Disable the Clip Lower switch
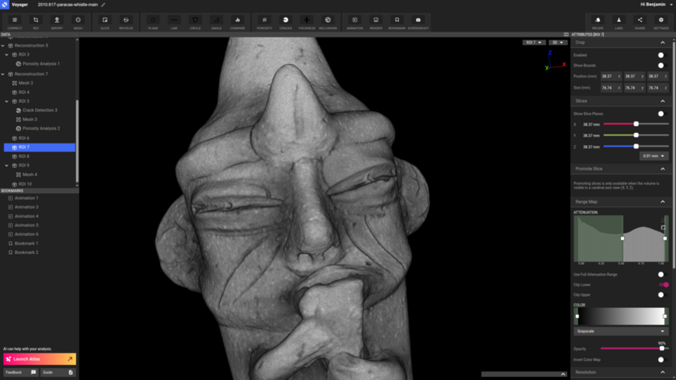Image resolution: width=676 pixels, height=380 pixels. [664, 285]
